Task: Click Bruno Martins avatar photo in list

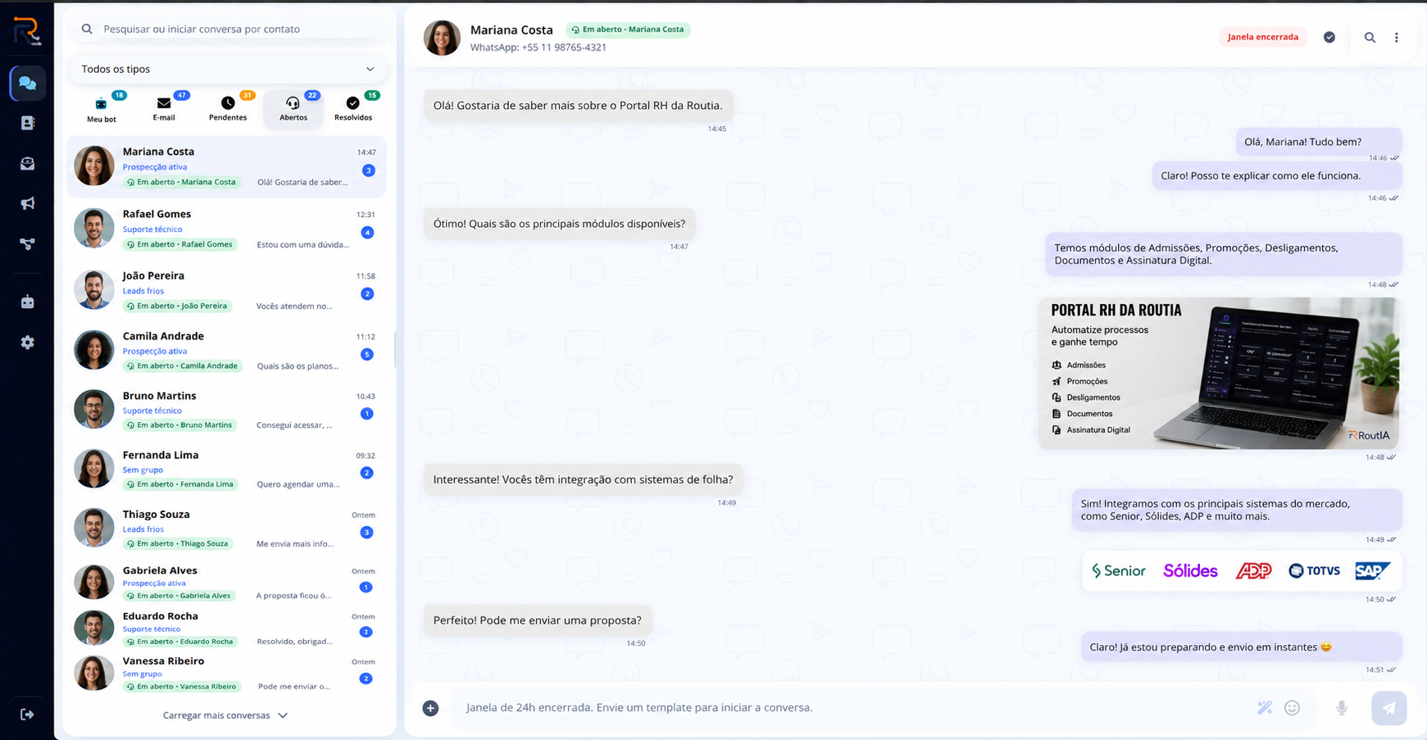Action: pyautogui.click(x=94, y=410)
